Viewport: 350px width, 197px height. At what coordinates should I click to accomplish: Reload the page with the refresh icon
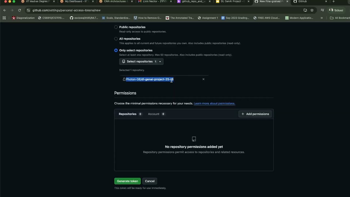point(19,10)
